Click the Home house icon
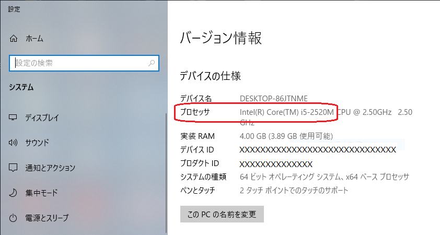 [14, 39]
